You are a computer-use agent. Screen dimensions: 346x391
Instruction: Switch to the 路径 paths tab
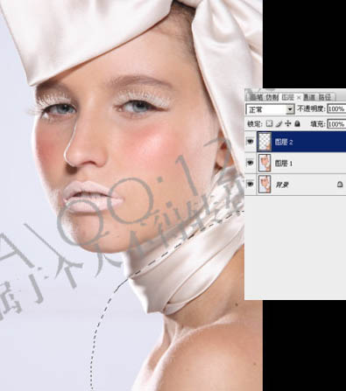click(325, 97)
